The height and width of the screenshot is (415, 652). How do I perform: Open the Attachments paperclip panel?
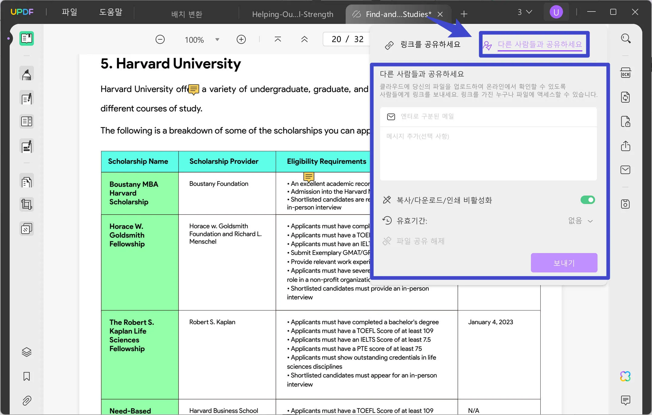click(27, 401)
